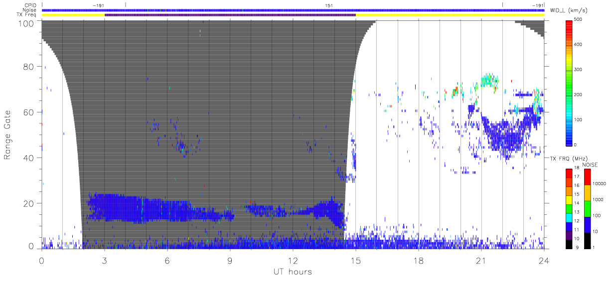Click the purple segment of TX Freq bar

pos(230,15)
